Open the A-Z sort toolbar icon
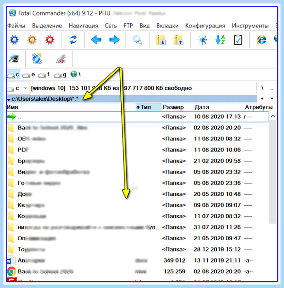 (x=220, y=40)
